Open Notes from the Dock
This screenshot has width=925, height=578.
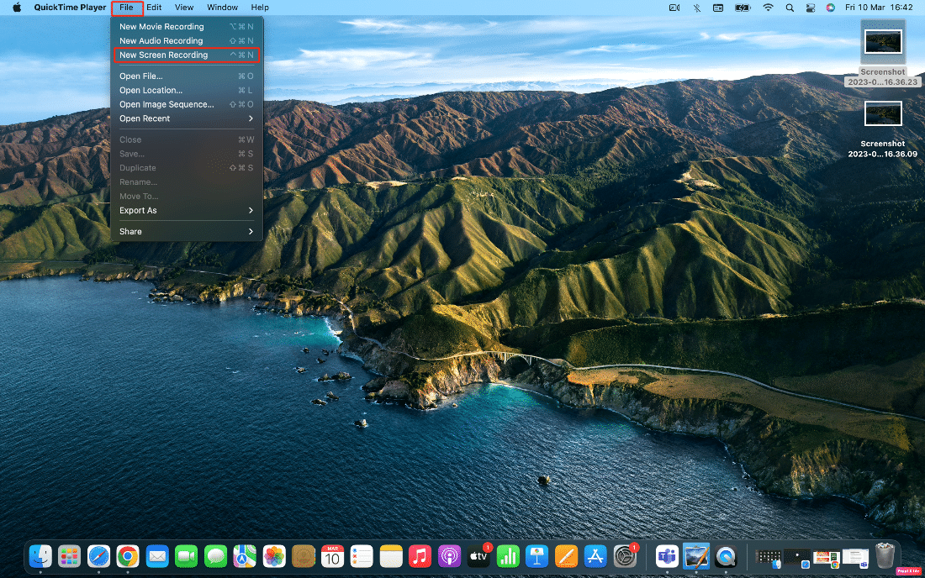pos(391,556)
